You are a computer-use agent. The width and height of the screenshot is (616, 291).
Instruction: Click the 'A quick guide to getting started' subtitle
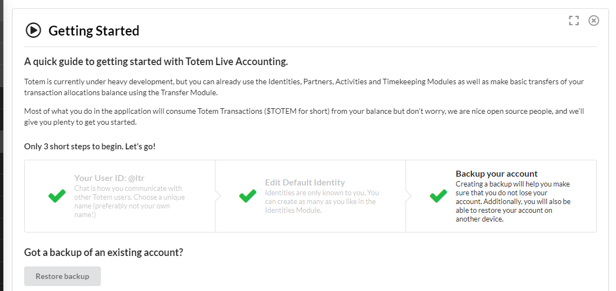click(x=156, y=61)
